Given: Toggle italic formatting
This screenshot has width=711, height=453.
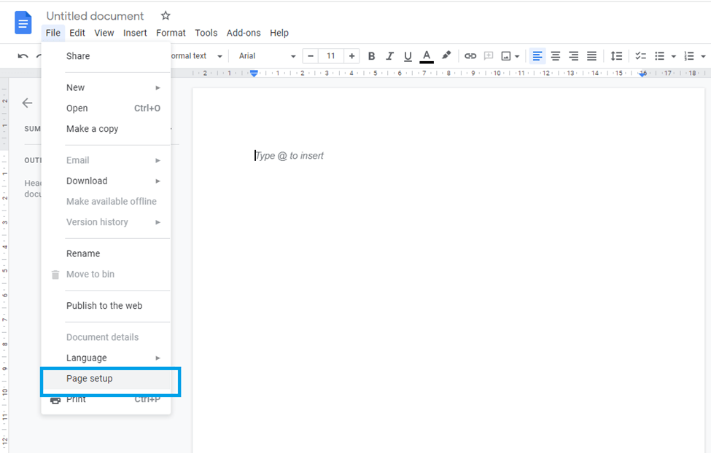Looking at the screenshot, I should [x=389, y=56].
